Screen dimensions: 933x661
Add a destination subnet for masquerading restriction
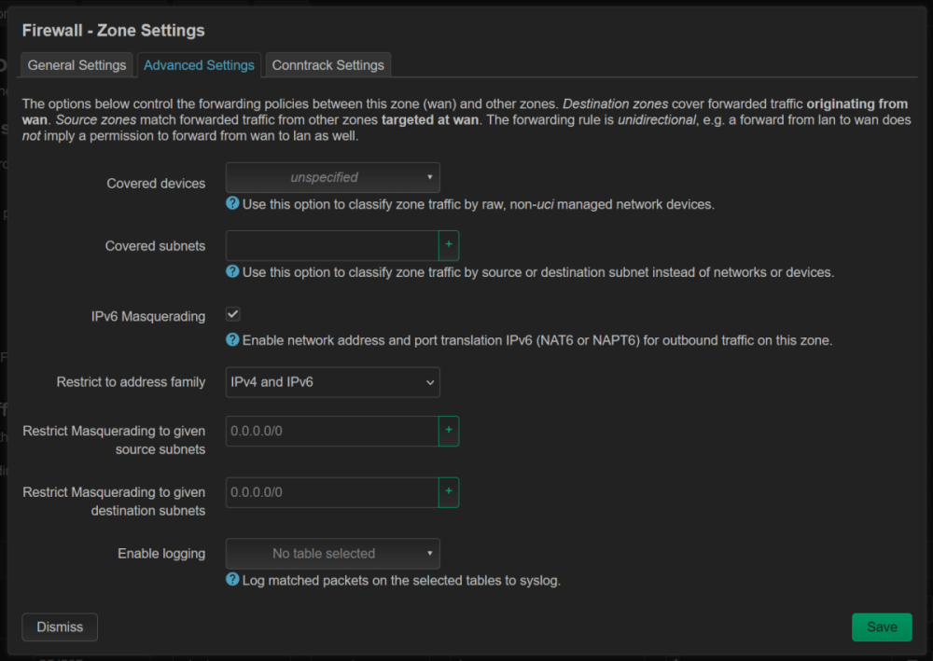tap(448, 491)
